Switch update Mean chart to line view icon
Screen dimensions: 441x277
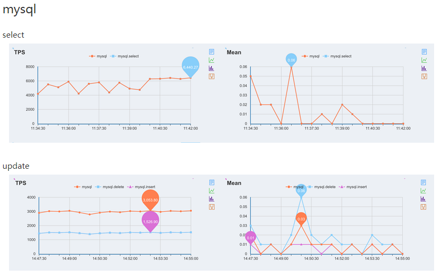(x=423, y=191)
